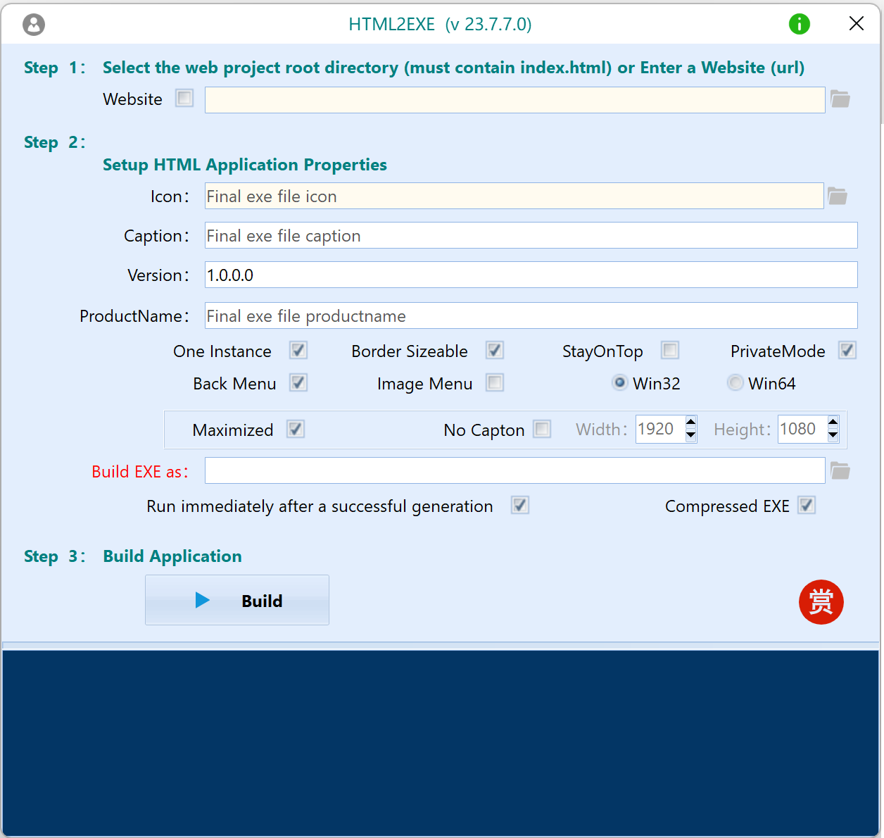Click the HTML2EXE (v 23.7.7.0) title
Screen dimensions: 884x838
(441, 25)
